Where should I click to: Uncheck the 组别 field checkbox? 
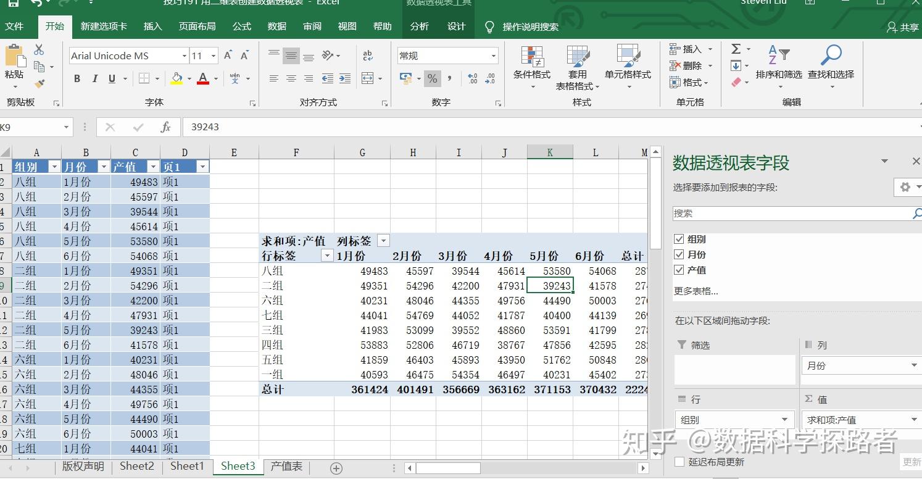[679, 239]
